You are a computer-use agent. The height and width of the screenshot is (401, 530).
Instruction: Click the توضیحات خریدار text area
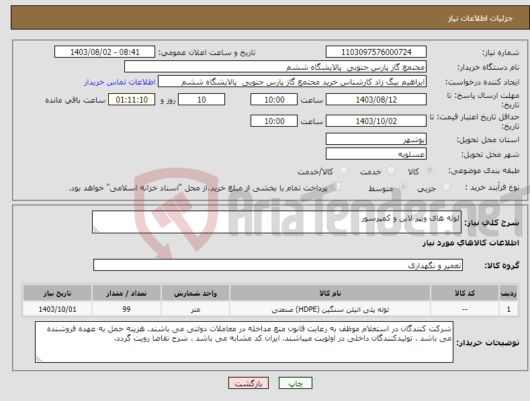click(244, 342)
